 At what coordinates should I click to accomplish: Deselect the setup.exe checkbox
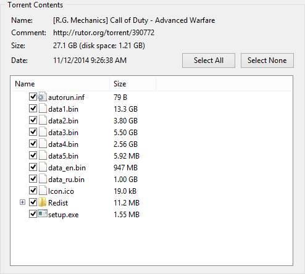coord(33,214)
